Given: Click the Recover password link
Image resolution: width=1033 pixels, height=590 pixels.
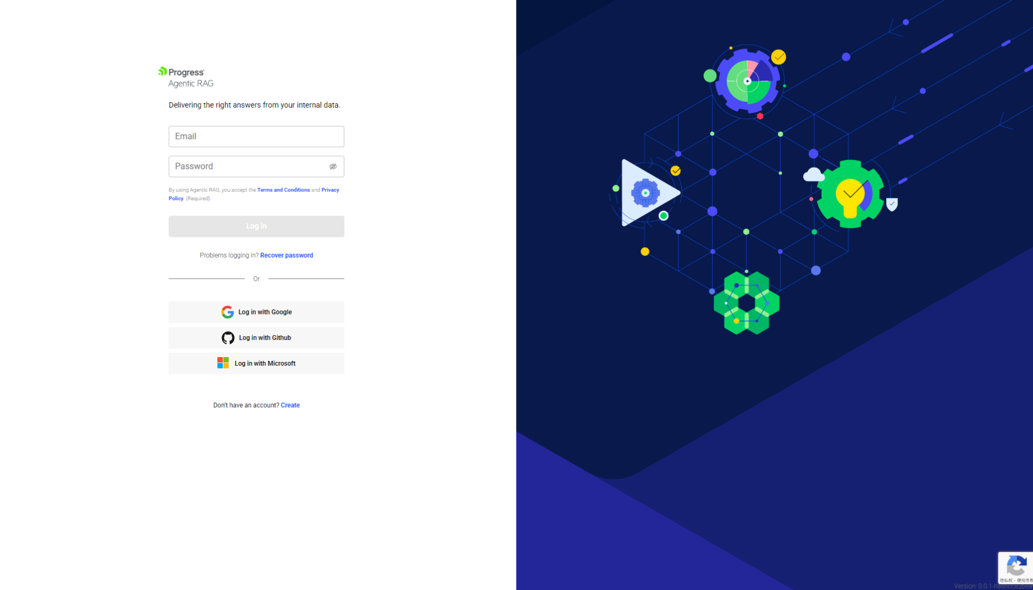Looking at the screenshot, I should coord(286,255).
